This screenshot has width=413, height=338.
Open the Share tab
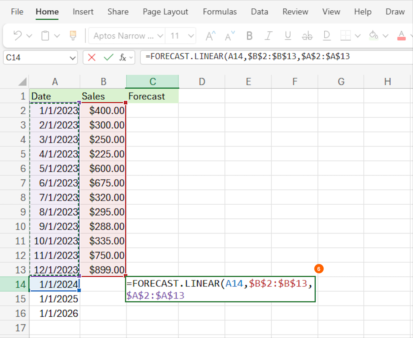[x=118, y=12]
